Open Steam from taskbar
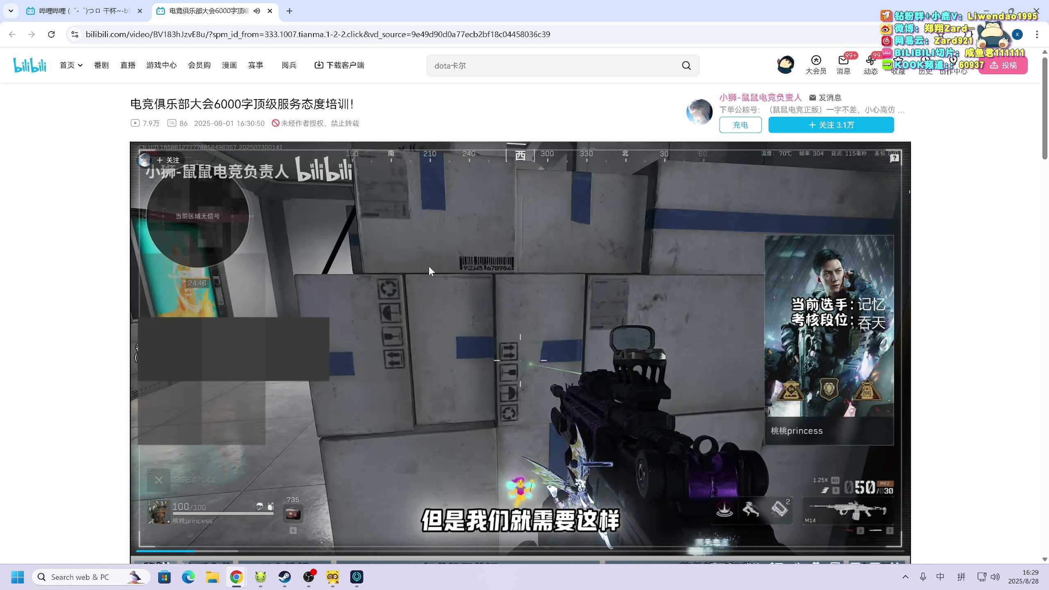This screenshot has width=1049, height=590. click(284, 577)
